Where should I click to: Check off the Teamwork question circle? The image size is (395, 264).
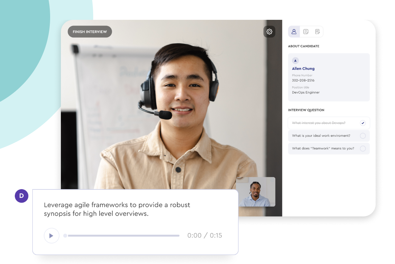362,148
